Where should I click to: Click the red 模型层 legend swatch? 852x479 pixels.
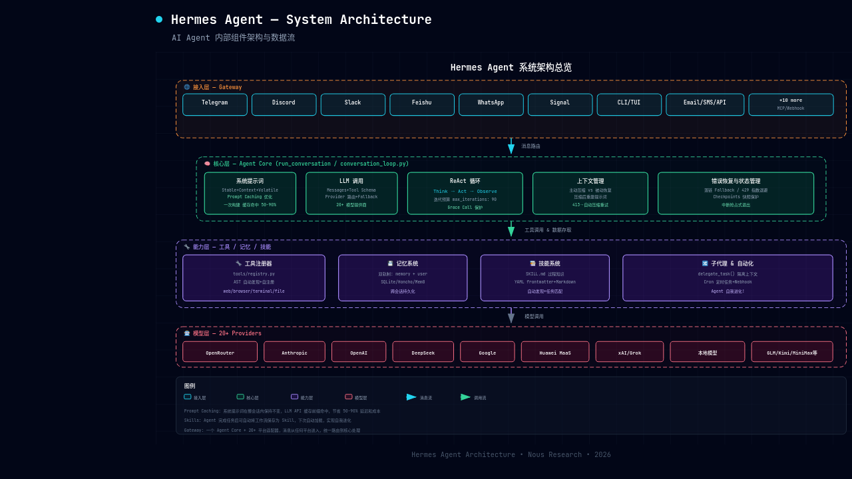pyautogui.click(x=349, y=397)
